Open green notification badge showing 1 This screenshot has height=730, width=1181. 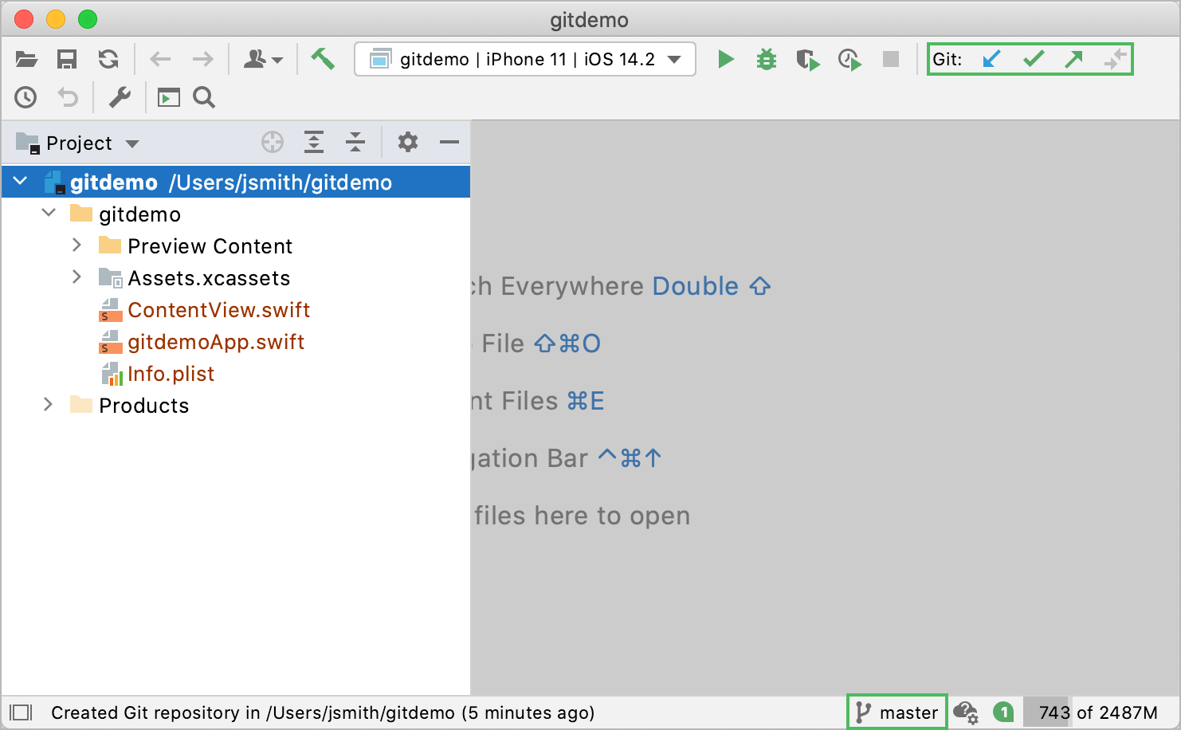[1003, 712]
